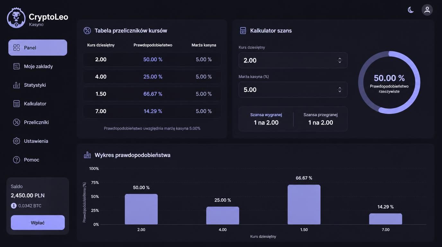Click the 2,450.00 PLN balance

(x=28, y=196)
